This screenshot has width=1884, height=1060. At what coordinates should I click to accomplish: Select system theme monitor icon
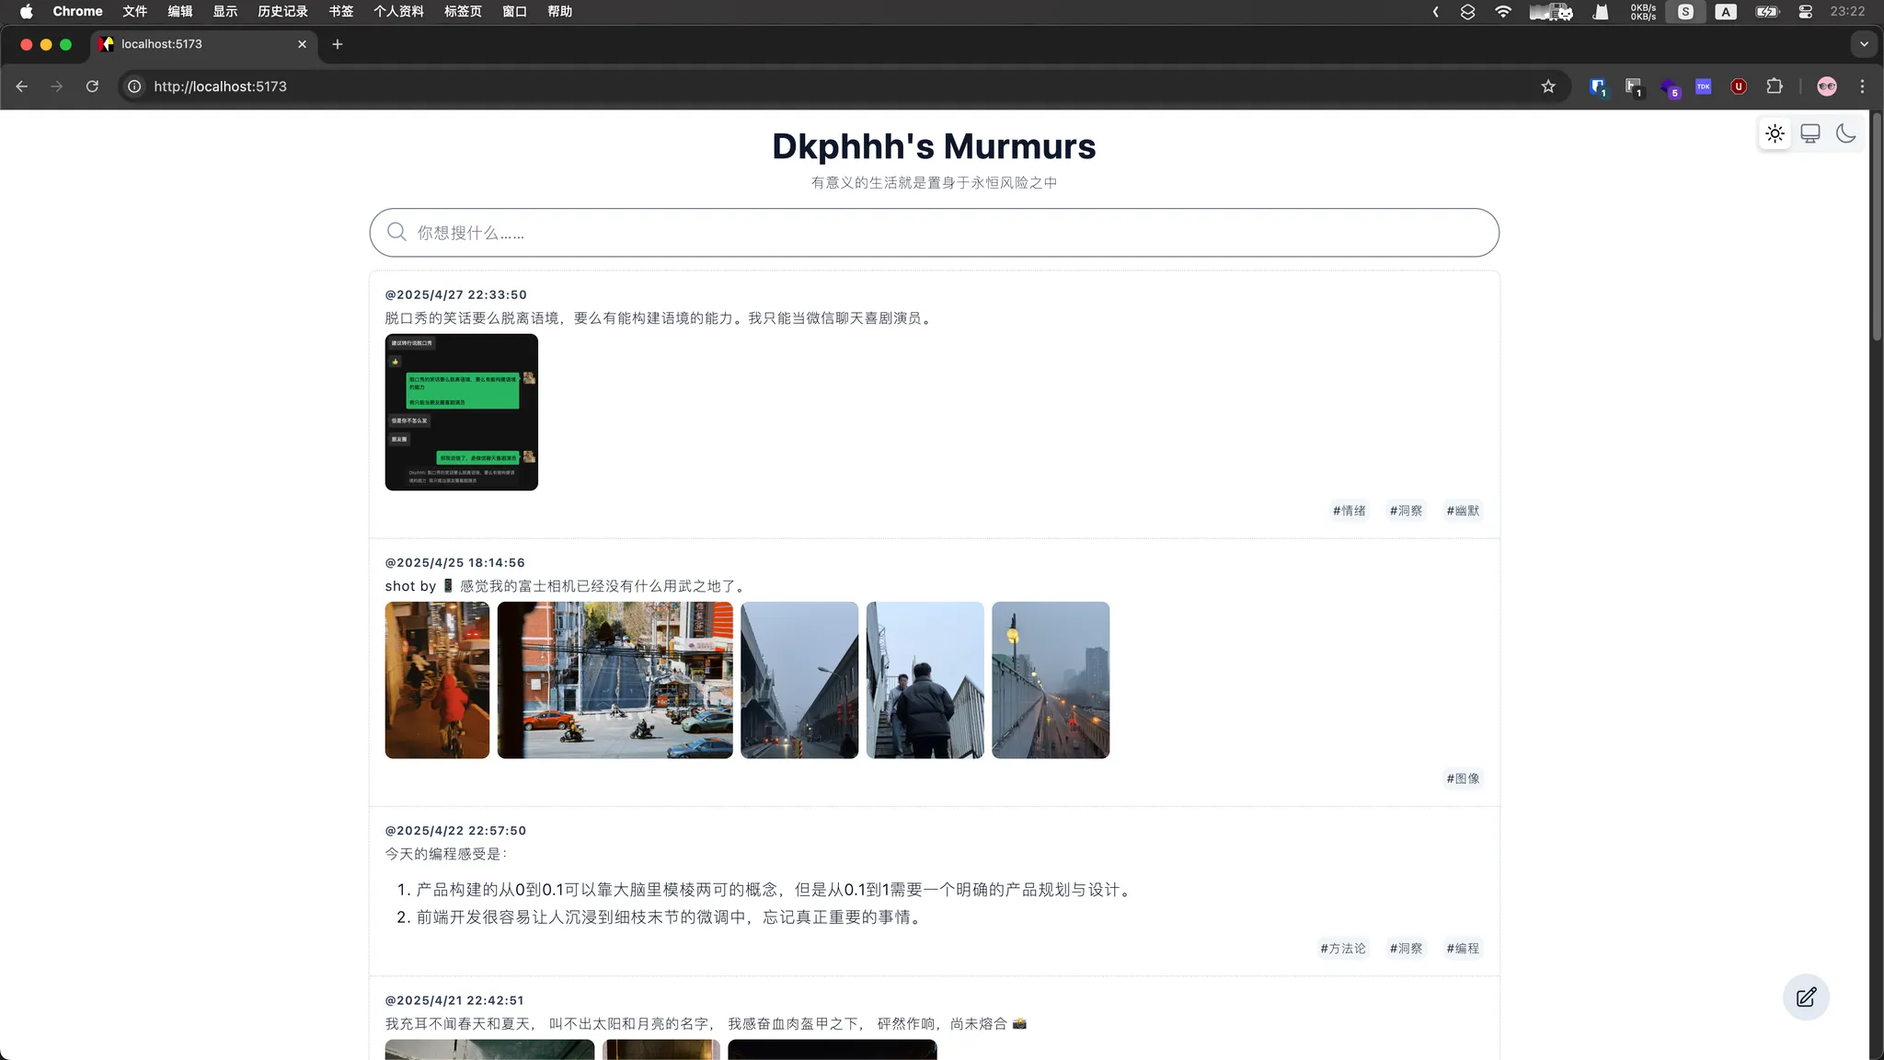[1810, 133]
